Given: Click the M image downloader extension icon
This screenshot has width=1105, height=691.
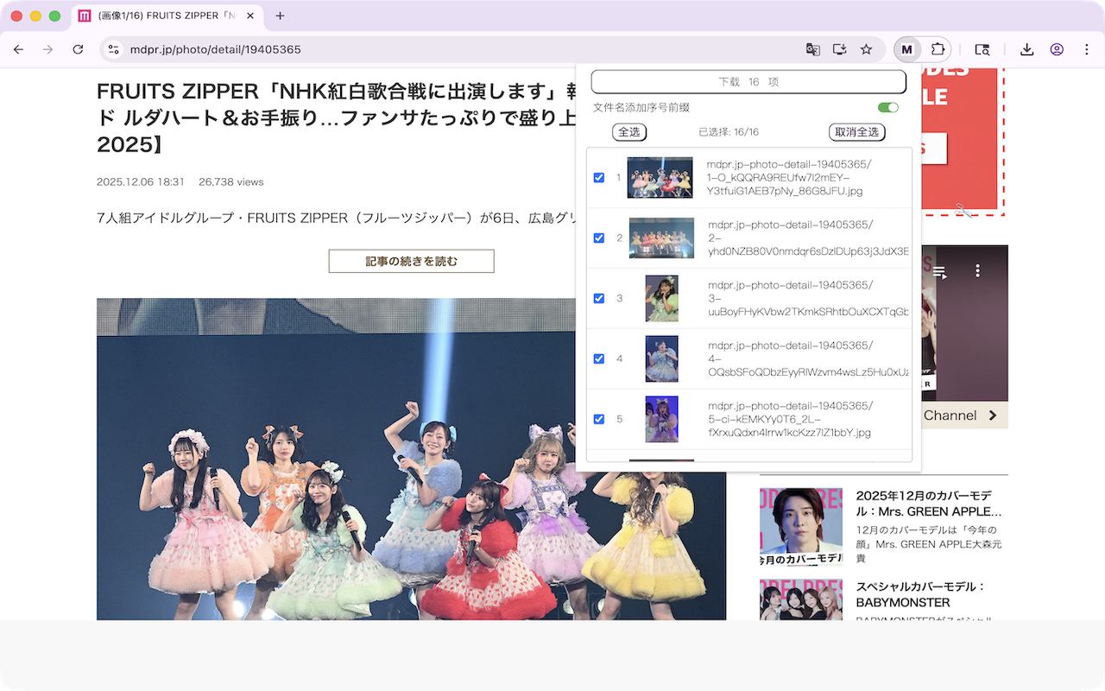Looking at the screenshot, I should 906,49.
